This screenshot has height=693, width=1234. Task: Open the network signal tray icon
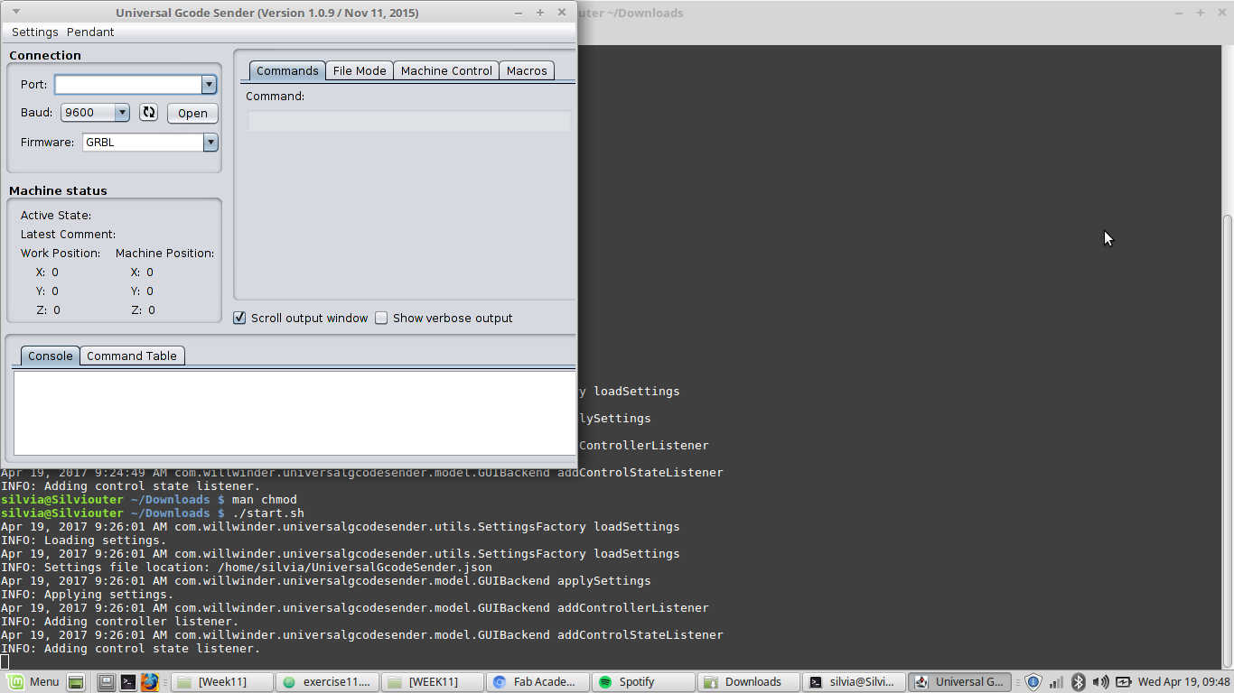click(x=1056, y=682)
